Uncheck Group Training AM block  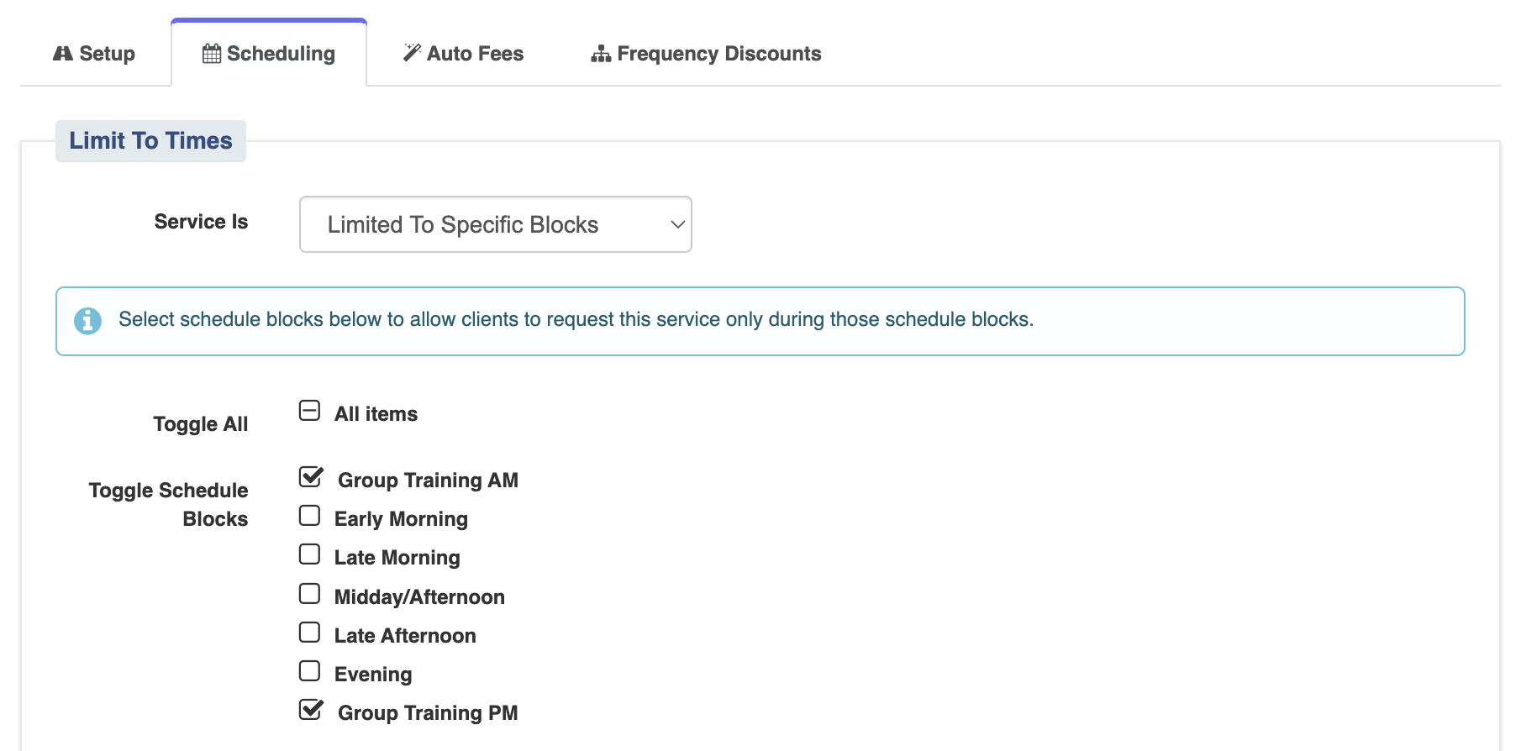[x=311, y=477]
